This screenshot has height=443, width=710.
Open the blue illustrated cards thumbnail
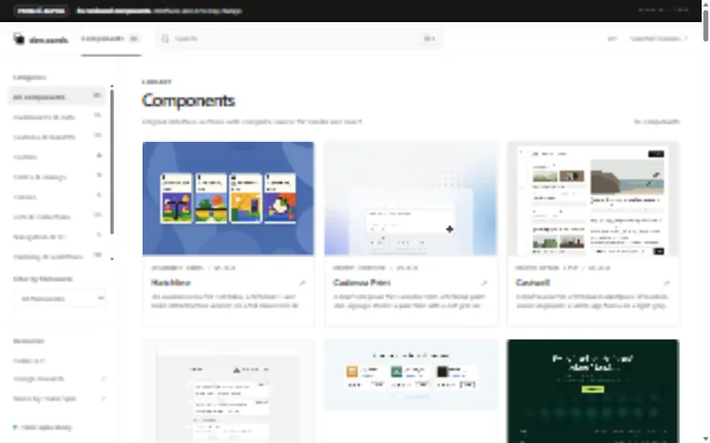pyautogui.click(x=228, y=198)
